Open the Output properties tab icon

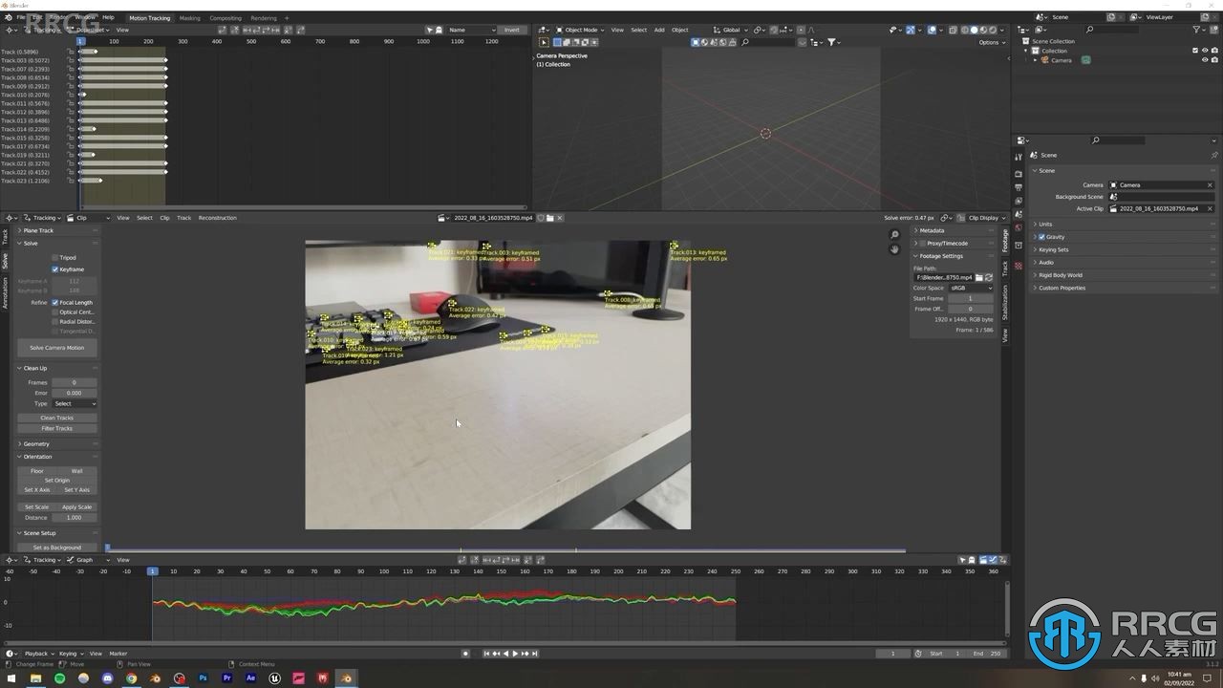(1019, 187)
